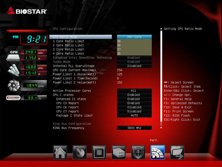Viewport: 222px width, 167px height.
Task: Open Active Processor Cores All dropdown
Action: pos(134,90)
